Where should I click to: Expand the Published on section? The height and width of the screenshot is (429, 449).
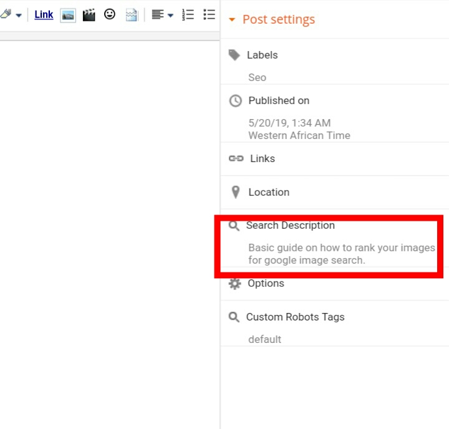[279, 100]
